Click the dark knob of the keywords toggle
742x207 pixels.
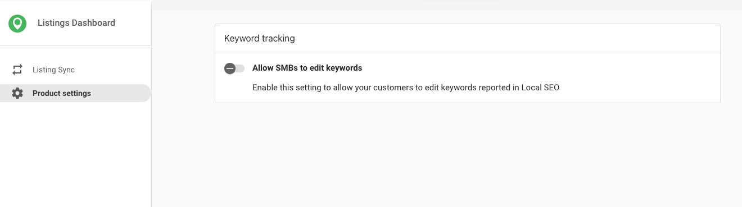click(229, 68)
